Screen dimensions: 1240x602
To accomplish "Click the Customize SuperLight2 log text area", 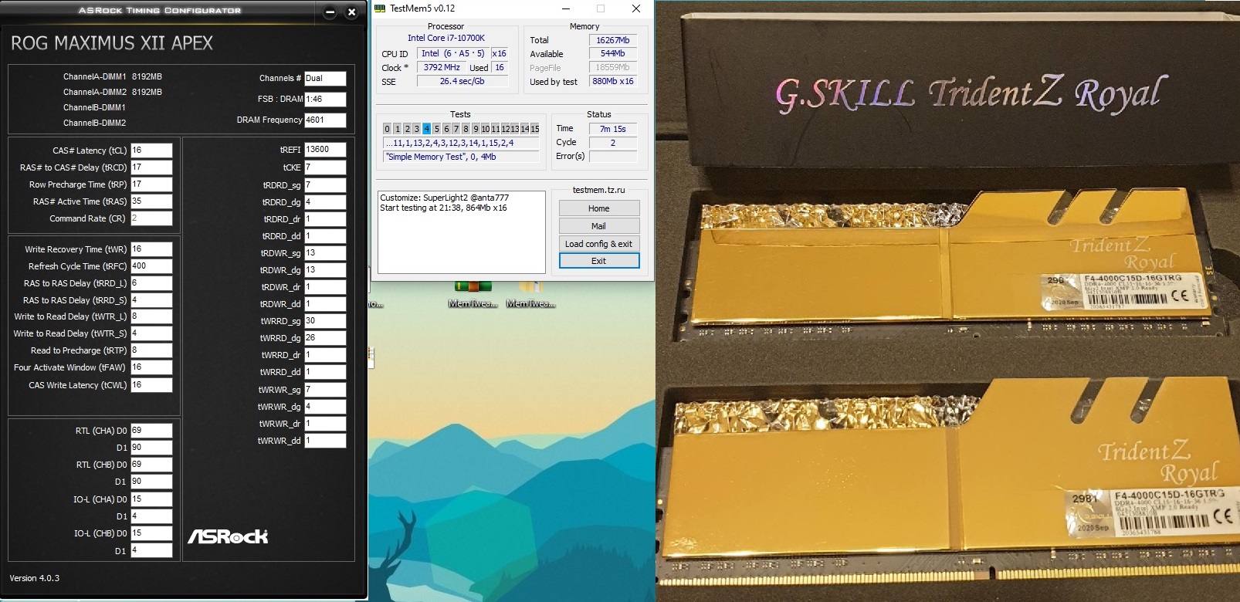I will [462, 232].
